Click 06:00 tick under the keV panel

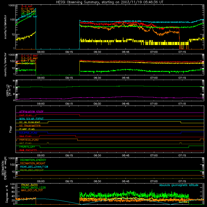(41, 52)
